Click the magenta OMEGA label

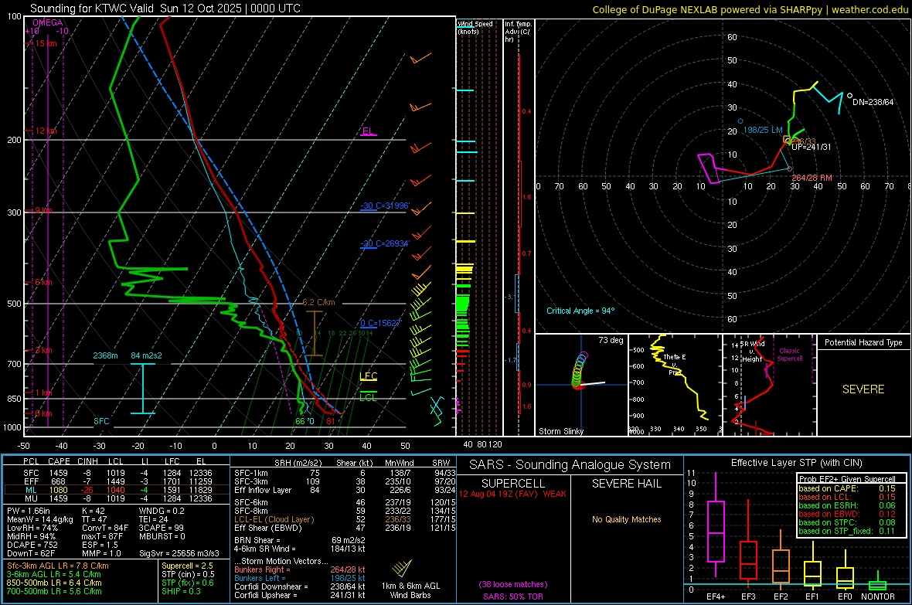(48, 22)
